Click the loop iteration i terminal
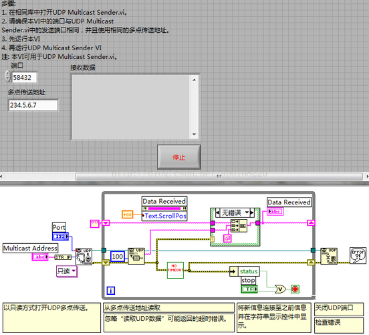The height and width of the screenshot is (335, 369). coord(111,290)
